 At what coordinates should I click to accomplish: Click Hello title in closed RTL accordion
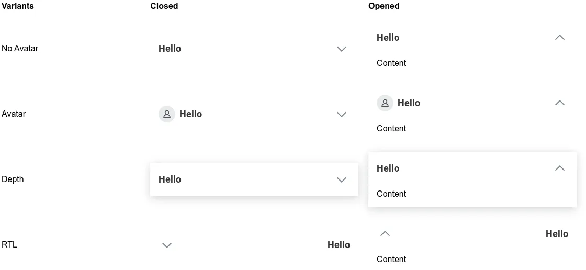pos(339,245)
